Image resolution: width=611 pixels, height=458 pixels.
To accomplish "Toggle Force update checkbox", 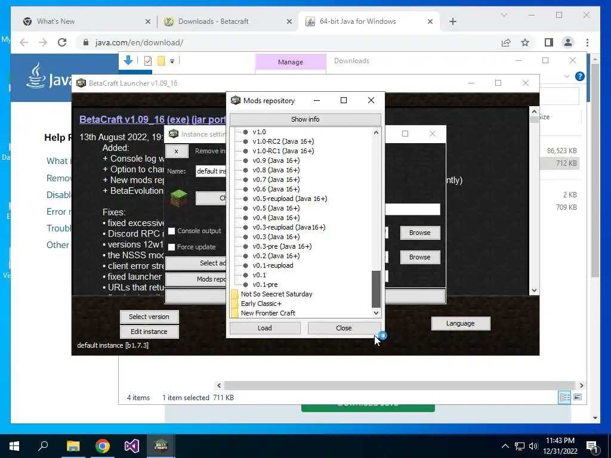I will coord(171,247).
